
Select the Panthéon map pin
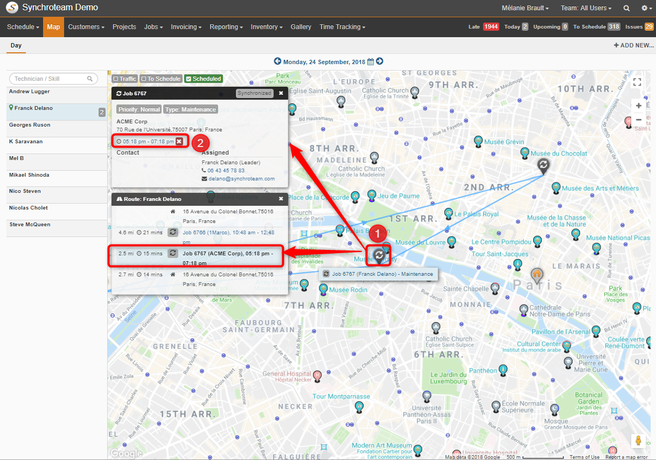(x=503, y=370)
